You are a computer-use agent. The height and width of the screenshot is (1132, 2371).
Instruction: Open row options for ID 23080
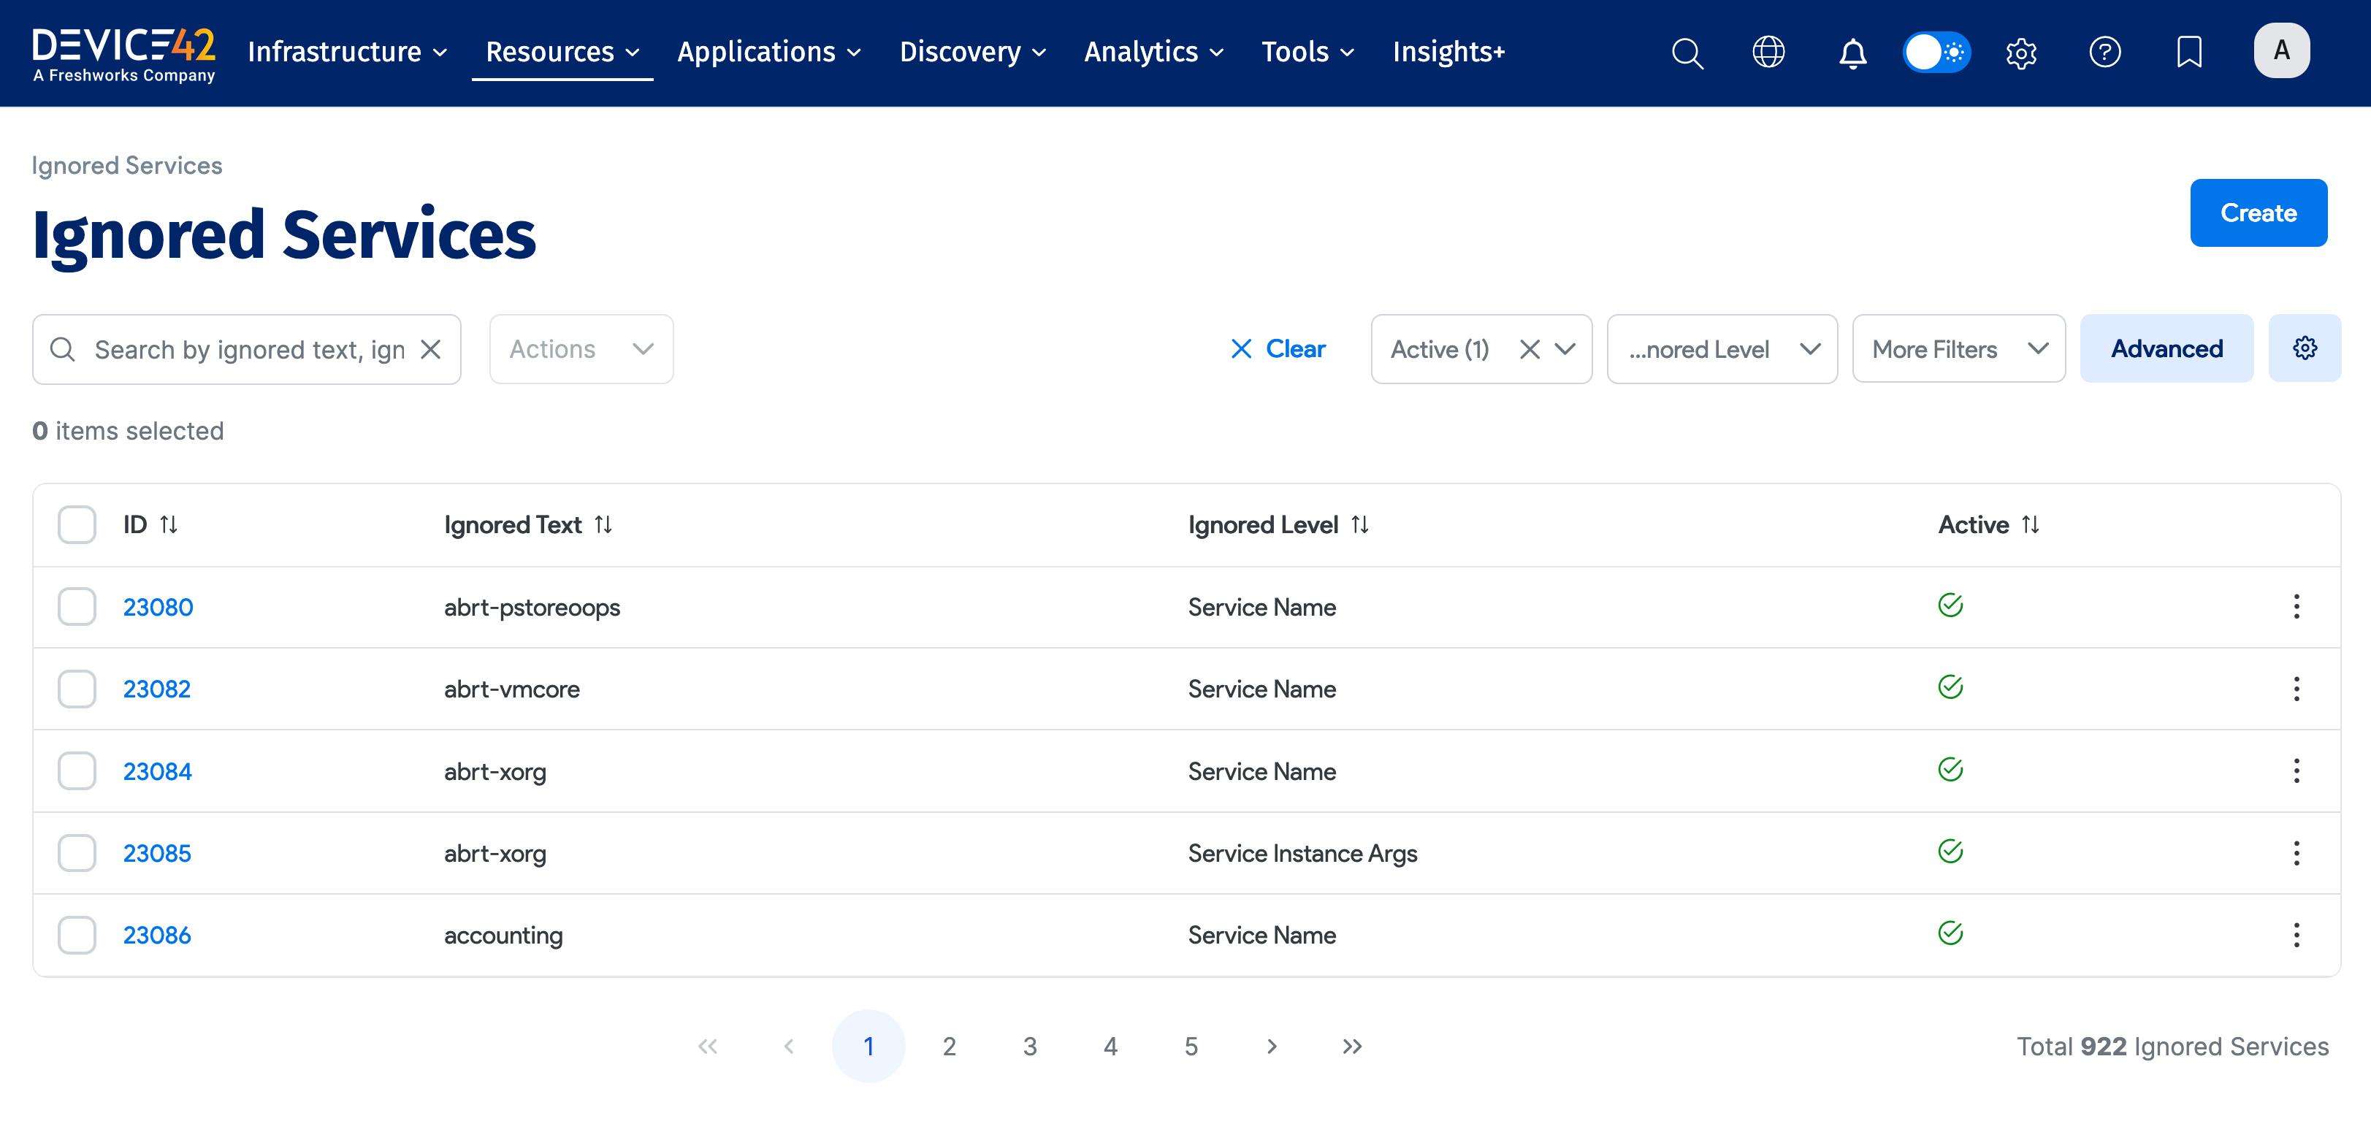[2296, 606]
